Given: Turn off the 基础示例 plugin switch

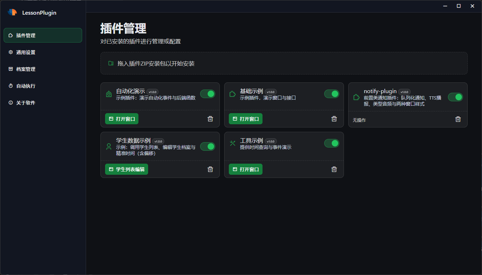Looking at the screenshot, I should pyautogui.click(x=331, y=94).
